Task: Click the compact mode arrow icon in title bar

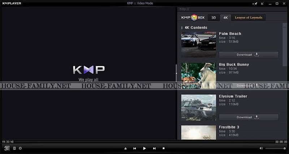Action: point(262,4)
